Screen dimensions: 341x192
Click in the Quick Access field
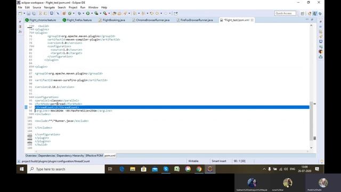[285, 13]
